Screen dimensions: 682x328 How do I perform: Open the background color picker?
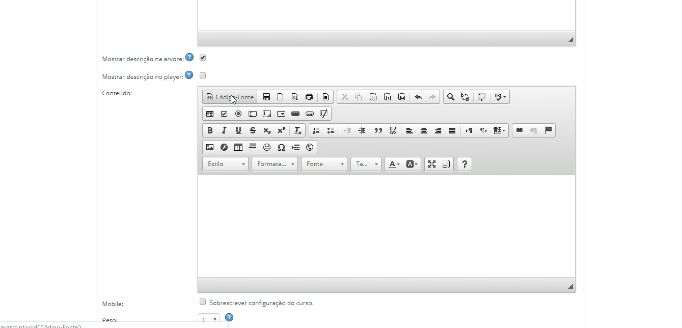click(412, 164)
